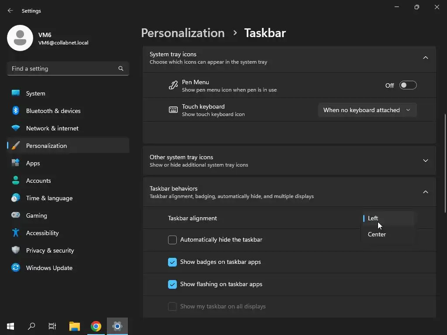Open Network & internet wifi icon
Screen dimensions: 447x335
(x=16, y=128)
